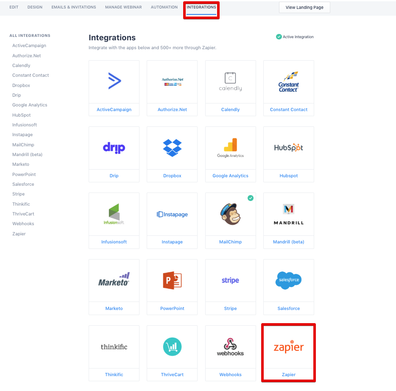The width and height of the screenshot is (396, 391).
Task: Select the Infusionsoft green logo
Action: [114, 214]
